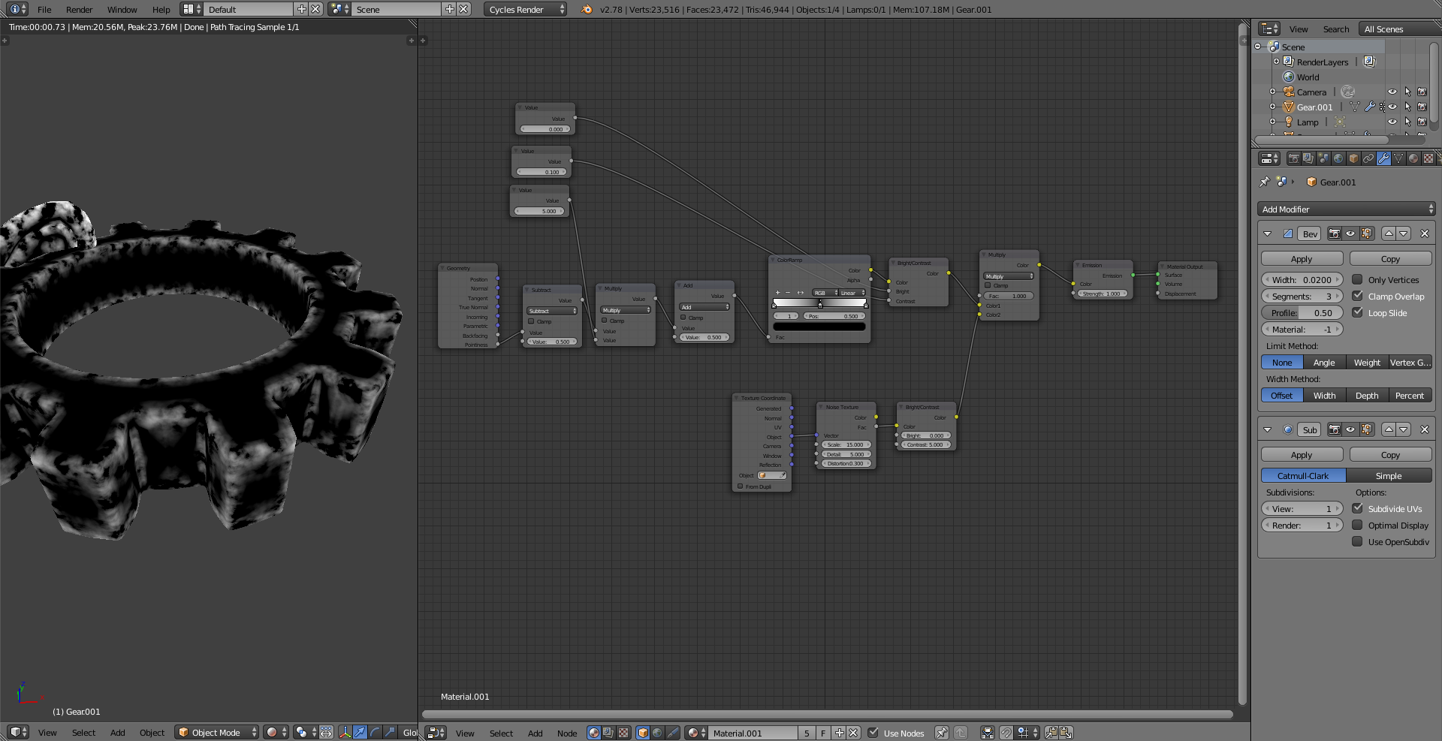Set bevel limit method to Angle

pos(1324,362)
